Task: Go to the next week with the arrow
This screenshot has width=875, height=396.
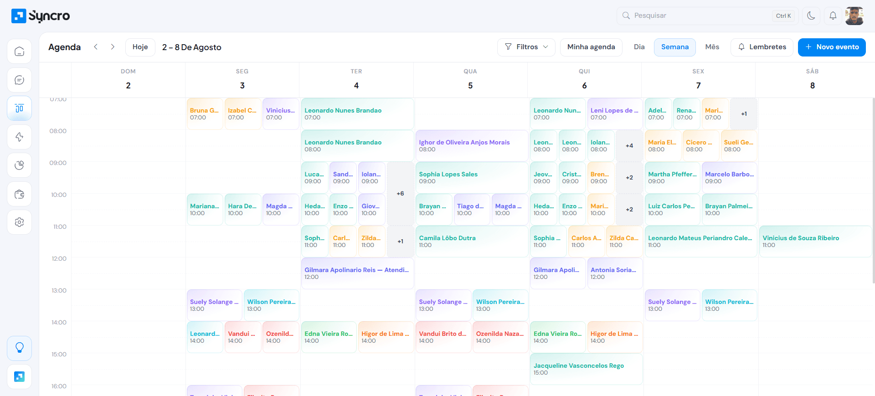Action: point(113,47)
